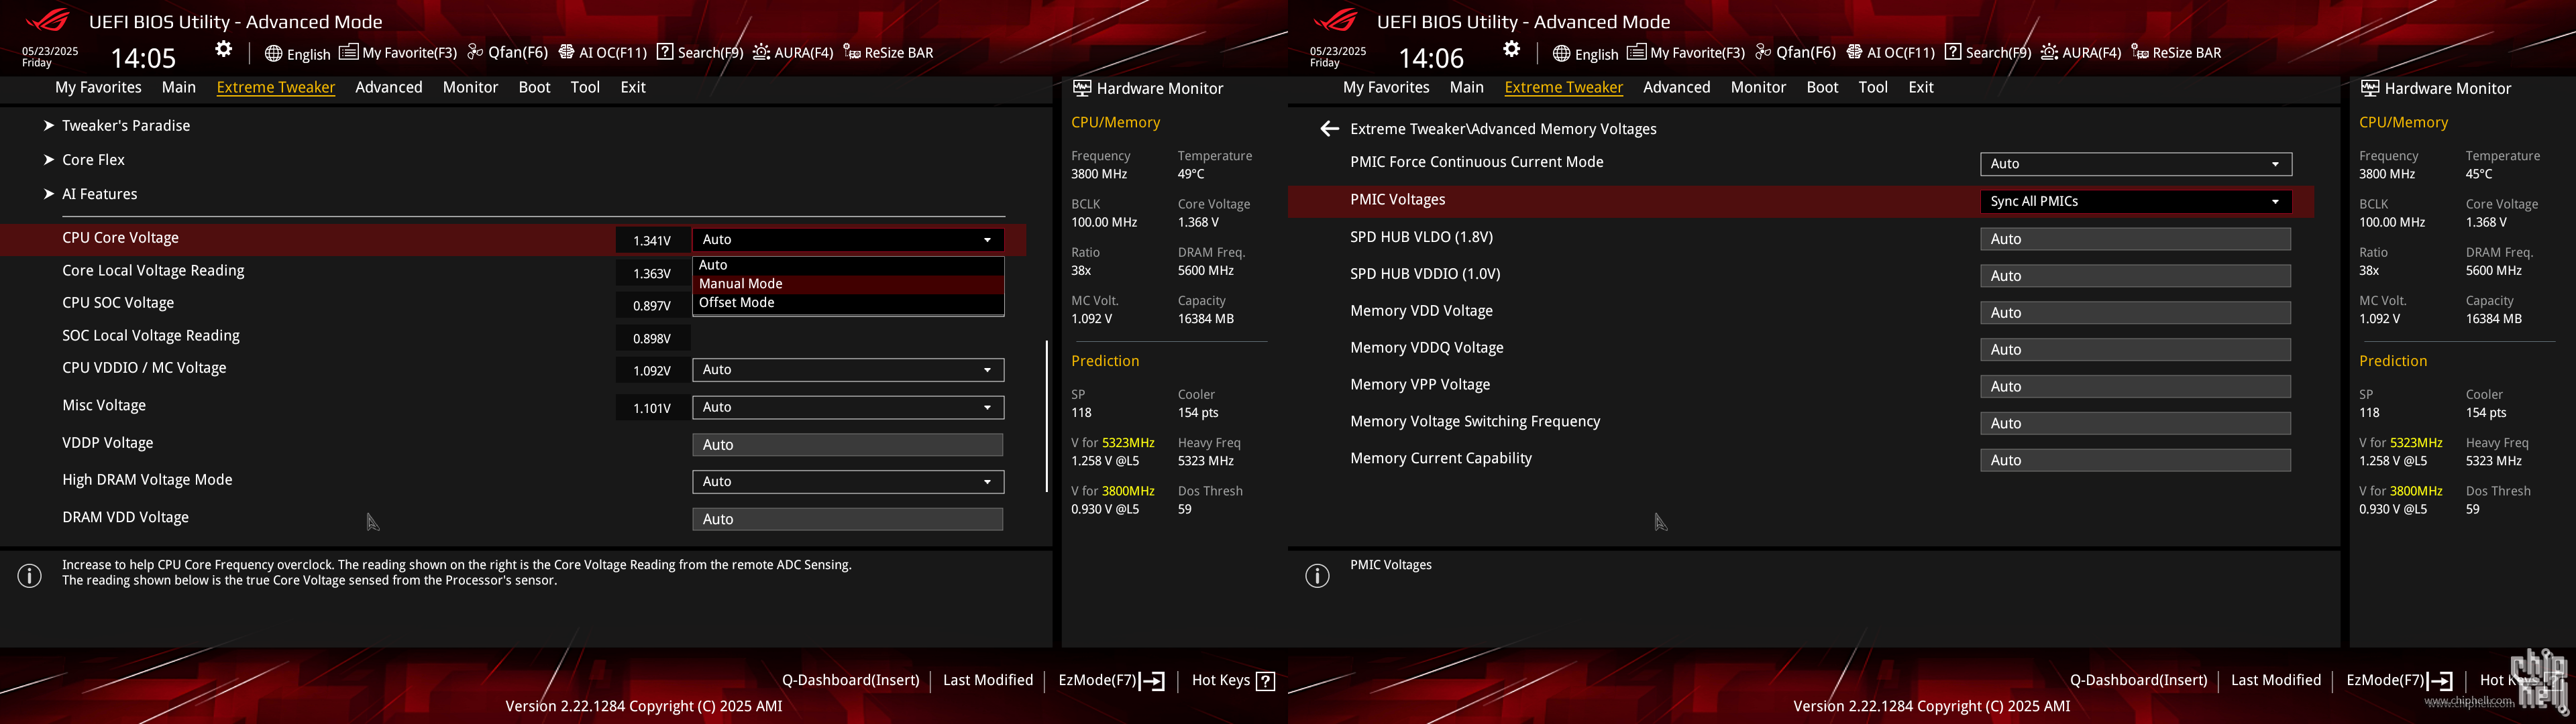2576x724 pixels.
Task: Open My Favorite(F3) in right window
Action: pos(1686,53)
